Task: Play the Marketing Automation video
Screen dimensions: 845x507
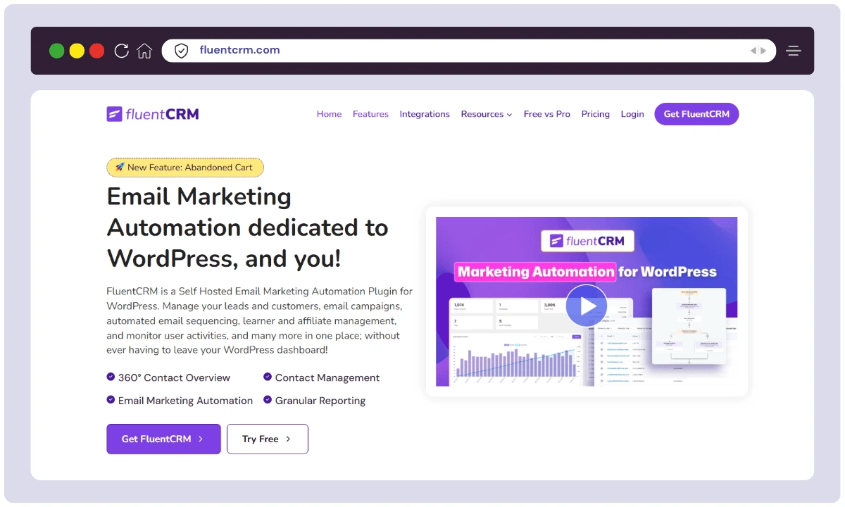Action: pyautogui.click(x=587, y=306)
